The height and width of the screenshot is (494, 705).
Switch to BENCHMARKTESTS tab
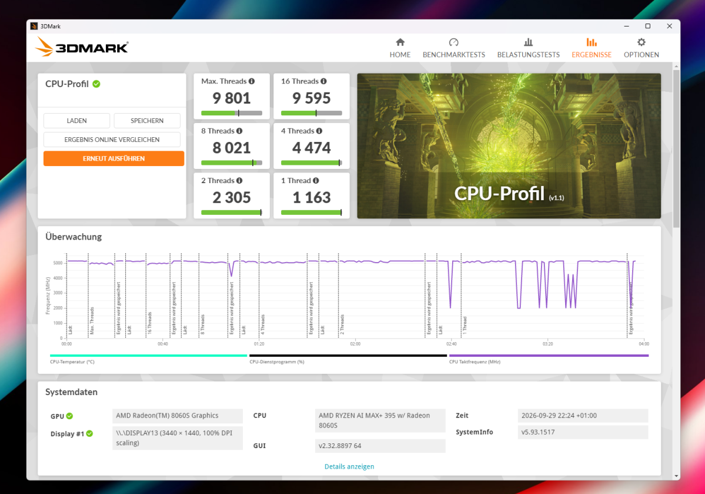[454, 55]
